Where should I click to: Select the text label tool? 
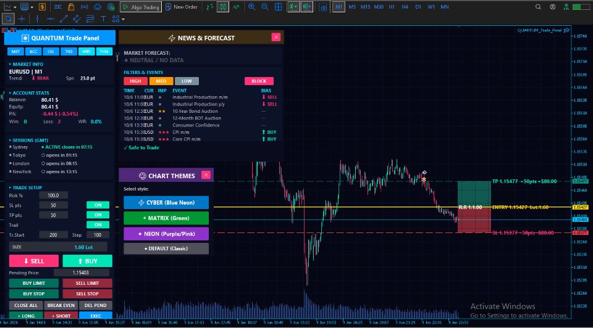point(103,18)
